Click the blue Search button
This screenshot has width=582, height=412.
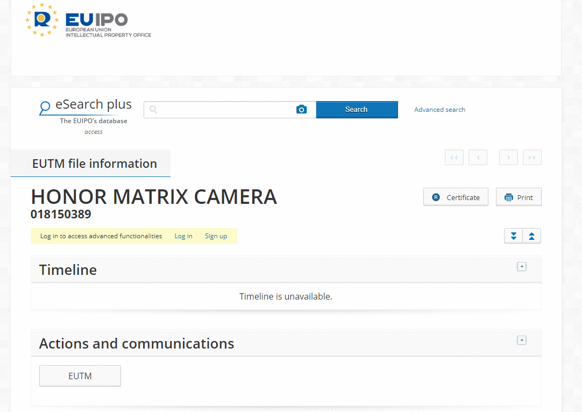click(357, 110)
